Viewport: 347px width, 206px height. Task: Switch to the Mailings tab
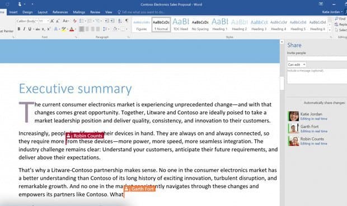(x=79, y=12)
